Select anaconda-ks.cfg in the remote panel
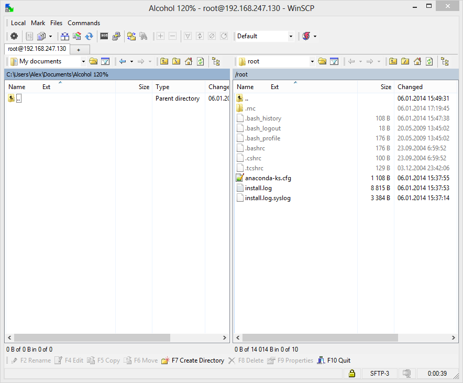Screen dimensions: 463x383 pyautogui.click(x=268, y=178)
